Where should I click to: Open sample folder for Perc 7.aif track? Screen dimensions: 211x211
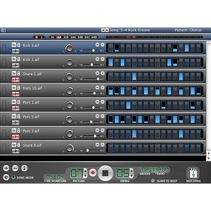[x=14, y=130]
